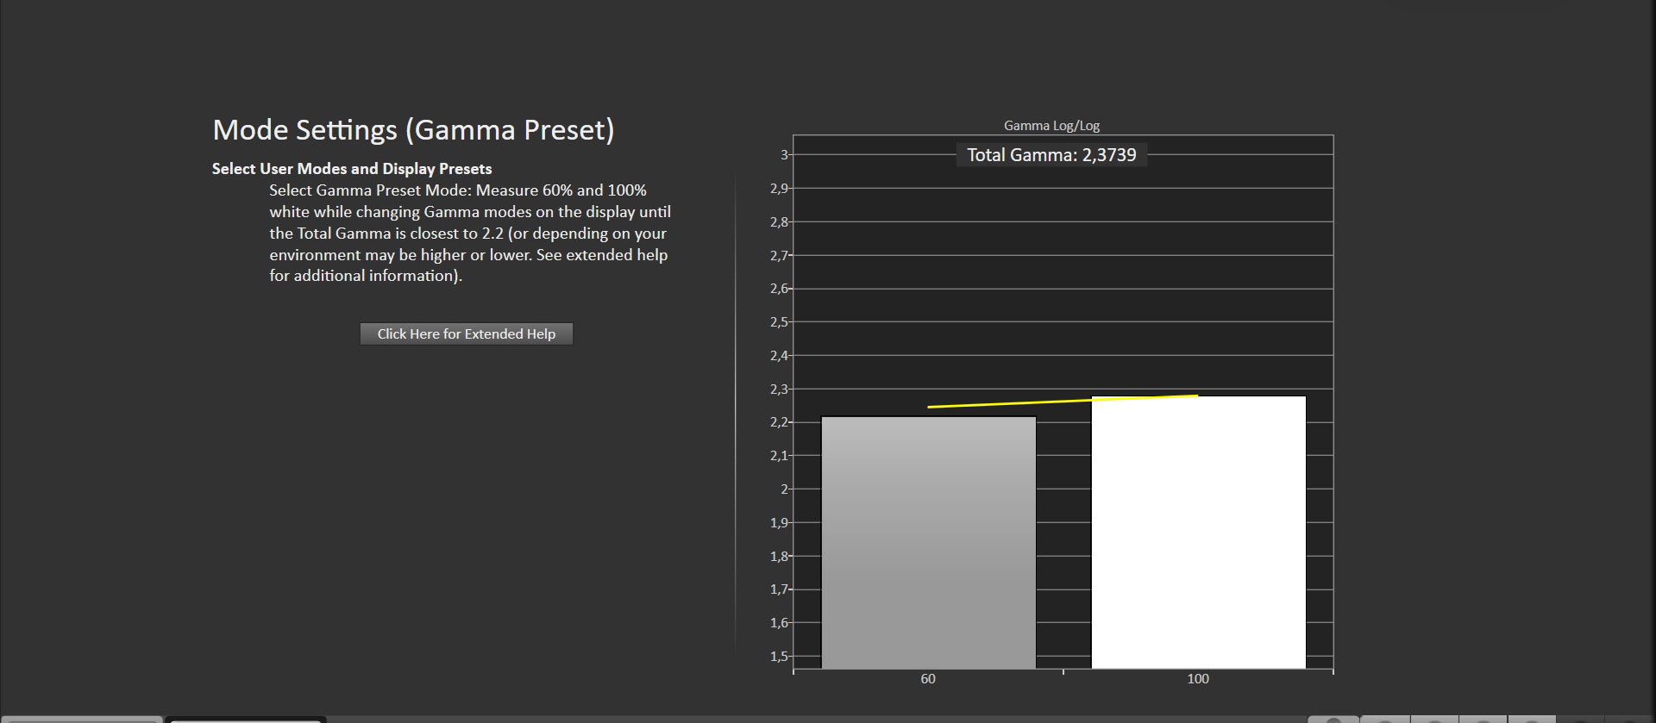Click the Select User Modes and Display Presets subheading
The width and height of the screenshot is (1656, 723).
click(x=352, y=169)
